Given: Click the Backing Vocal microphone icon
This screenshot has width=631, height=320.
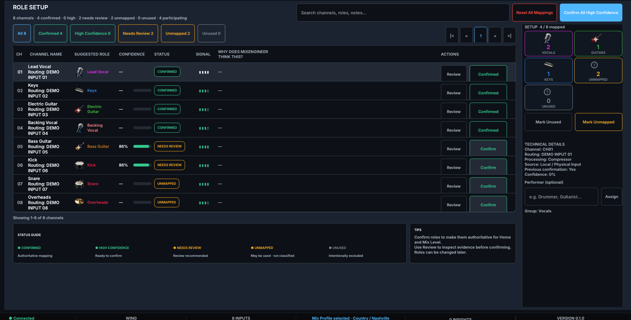Looking at the screenshot, I should (79, 128).
